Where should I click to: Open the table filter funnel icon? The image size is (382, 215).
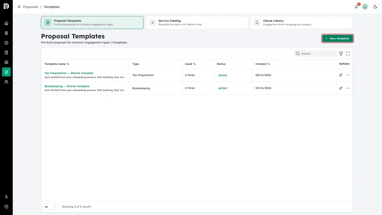341,54
